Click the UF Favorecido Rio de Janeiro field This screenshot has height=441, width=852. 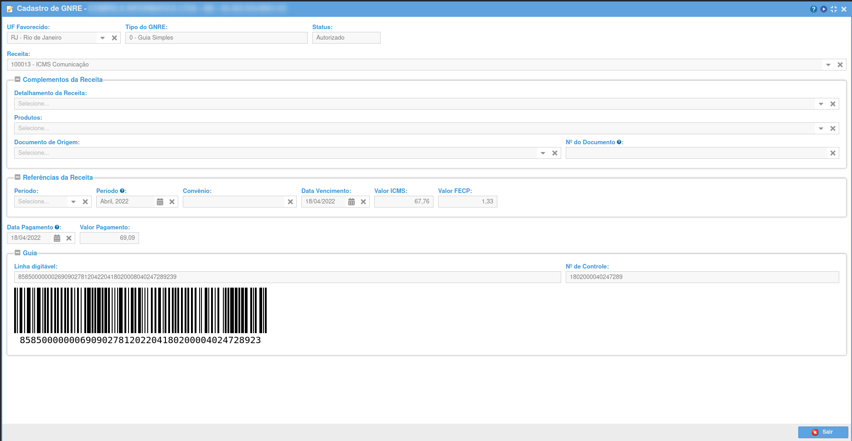[x=52, y=38]
